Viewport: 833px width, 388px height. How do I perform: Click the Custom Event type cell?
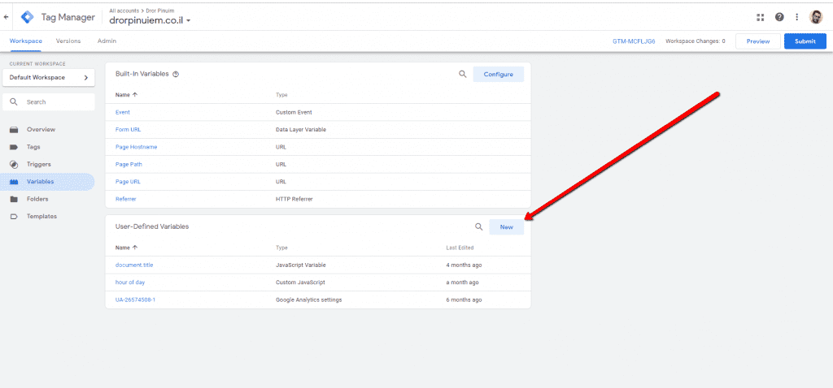click(294, 112)
